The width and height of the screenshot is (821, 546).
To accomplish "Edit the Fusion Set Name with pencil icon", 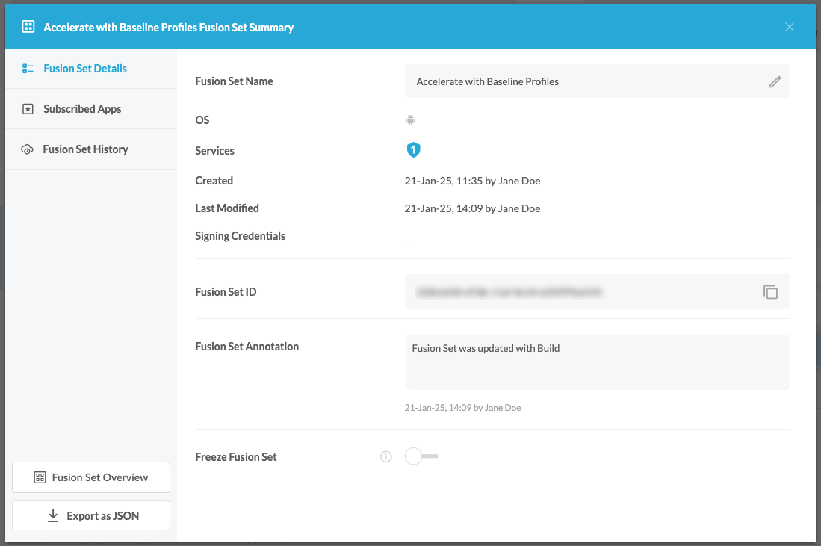I will pos(775,81).
